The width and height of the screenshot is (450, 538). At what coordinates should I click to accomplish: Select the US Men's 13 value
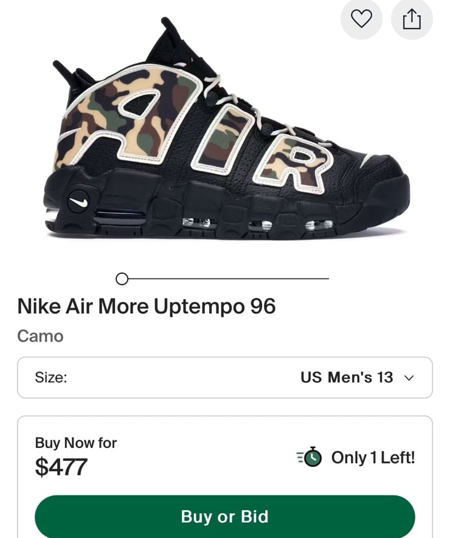347,377
